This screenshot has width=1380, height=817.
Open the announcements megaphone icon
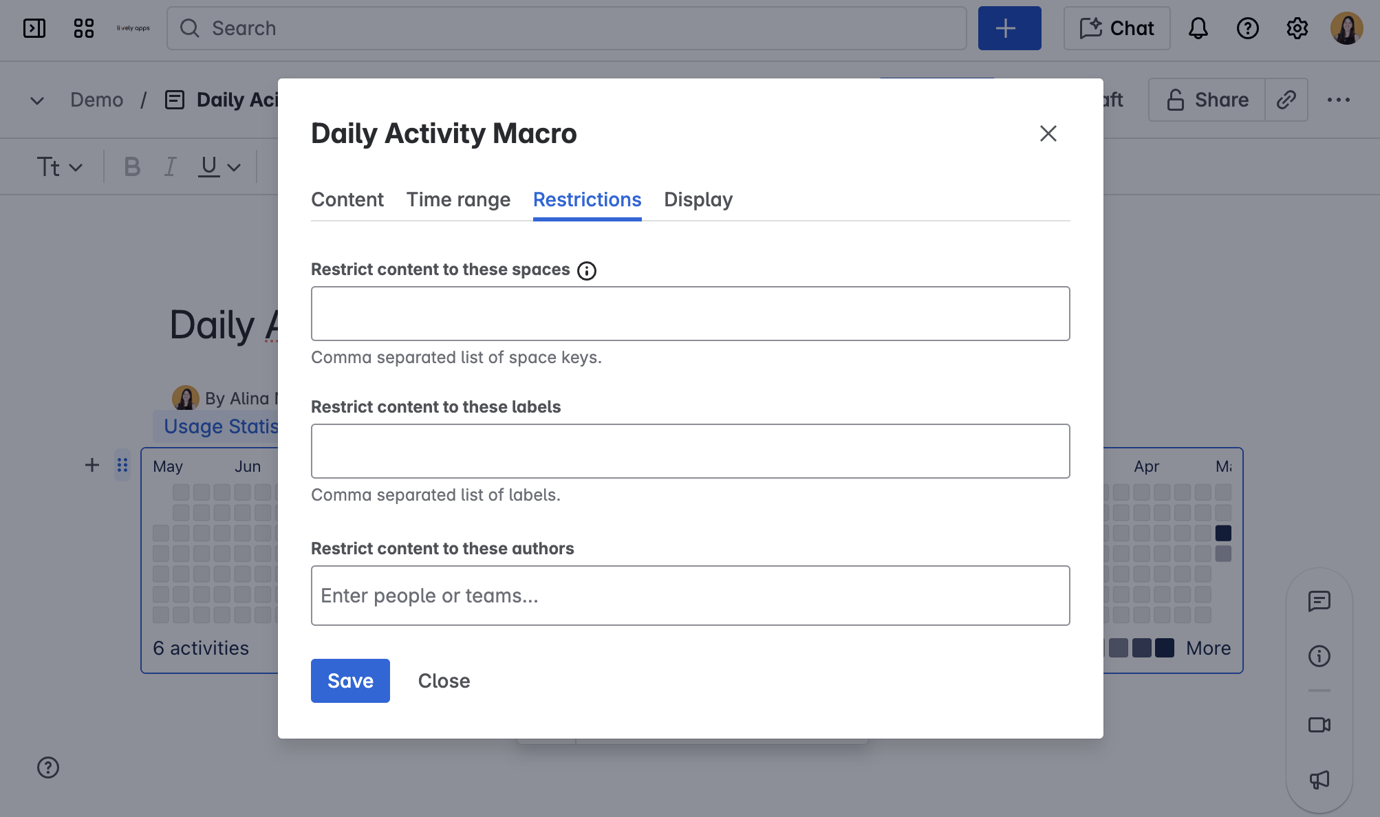click(1319, 780)
